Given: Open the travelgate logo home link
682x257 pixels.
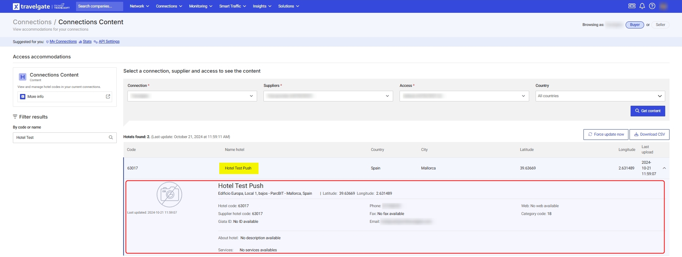Looking at the screenshot, I should pos(41,6).
